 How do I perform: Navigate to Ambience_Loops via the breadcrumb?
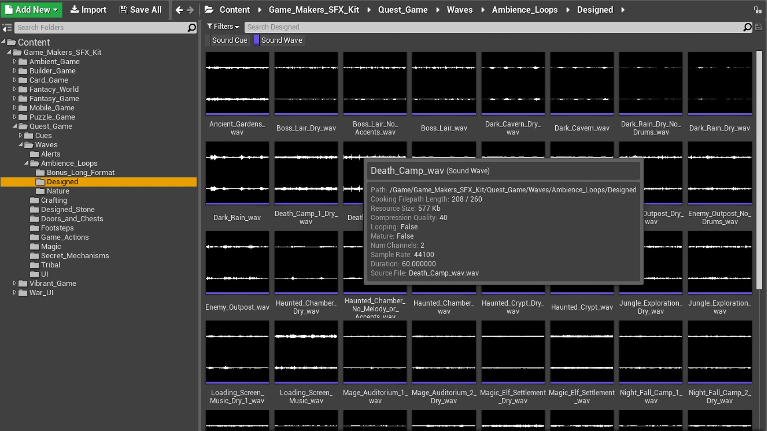tap(525, 10)
